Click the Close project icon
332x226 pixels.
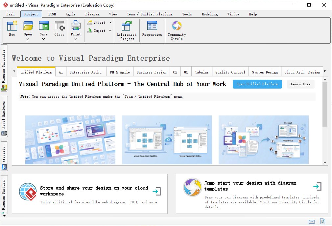tap(59, 26)
